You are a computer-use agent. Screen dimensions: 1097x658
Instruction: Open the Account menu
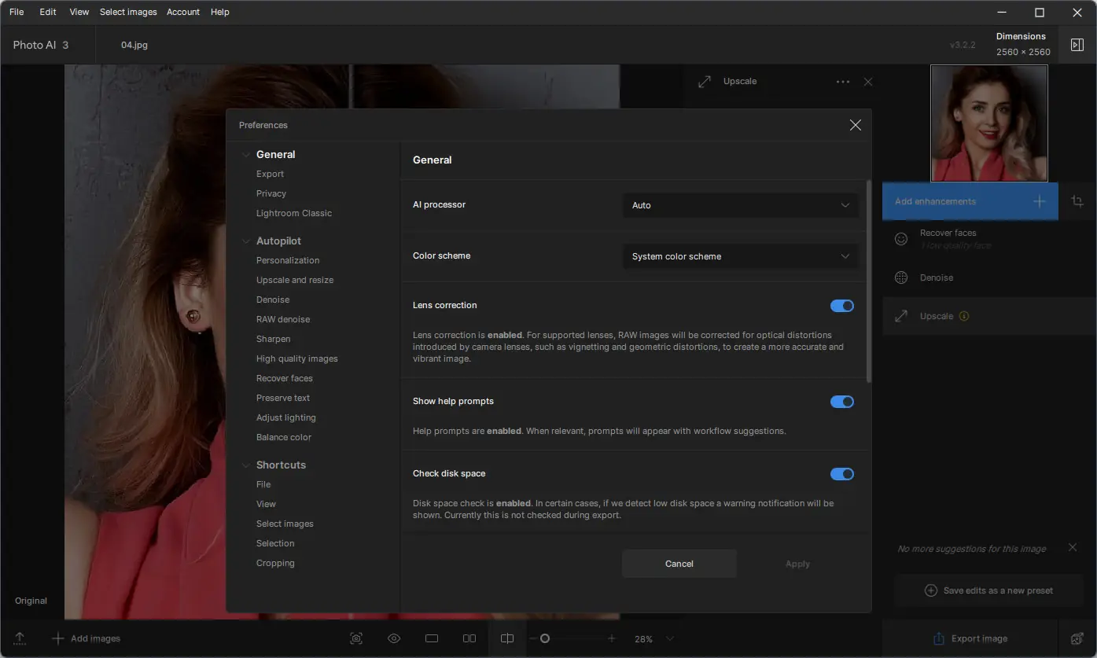click(x=183, y=12)
